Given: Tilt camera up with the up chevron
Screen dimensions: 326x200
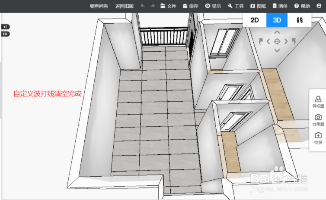Looking at the screenshot, I should (277, 32).
